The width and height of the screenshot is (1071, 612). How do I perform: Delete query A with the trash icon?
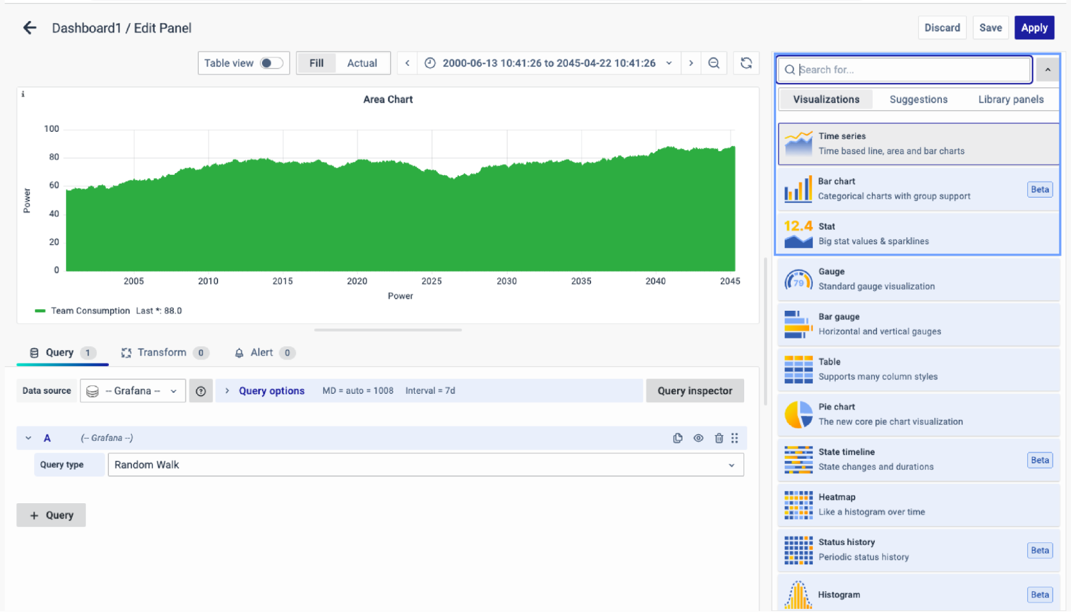pyautogui.click(x=719, y=438)
